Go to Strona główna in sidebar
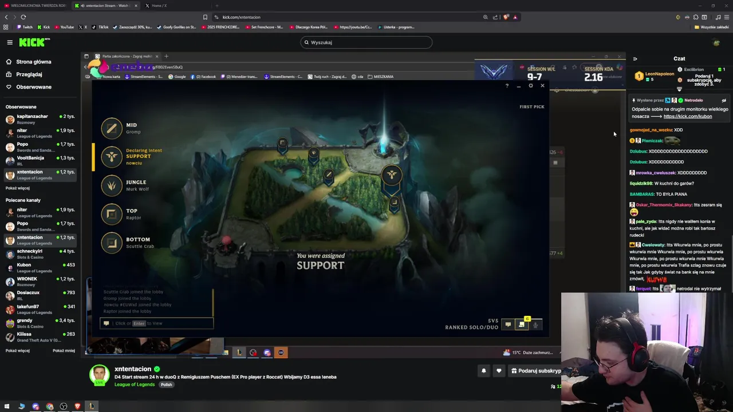This screenshot has height=412, width=733. (x=29, y=62)
